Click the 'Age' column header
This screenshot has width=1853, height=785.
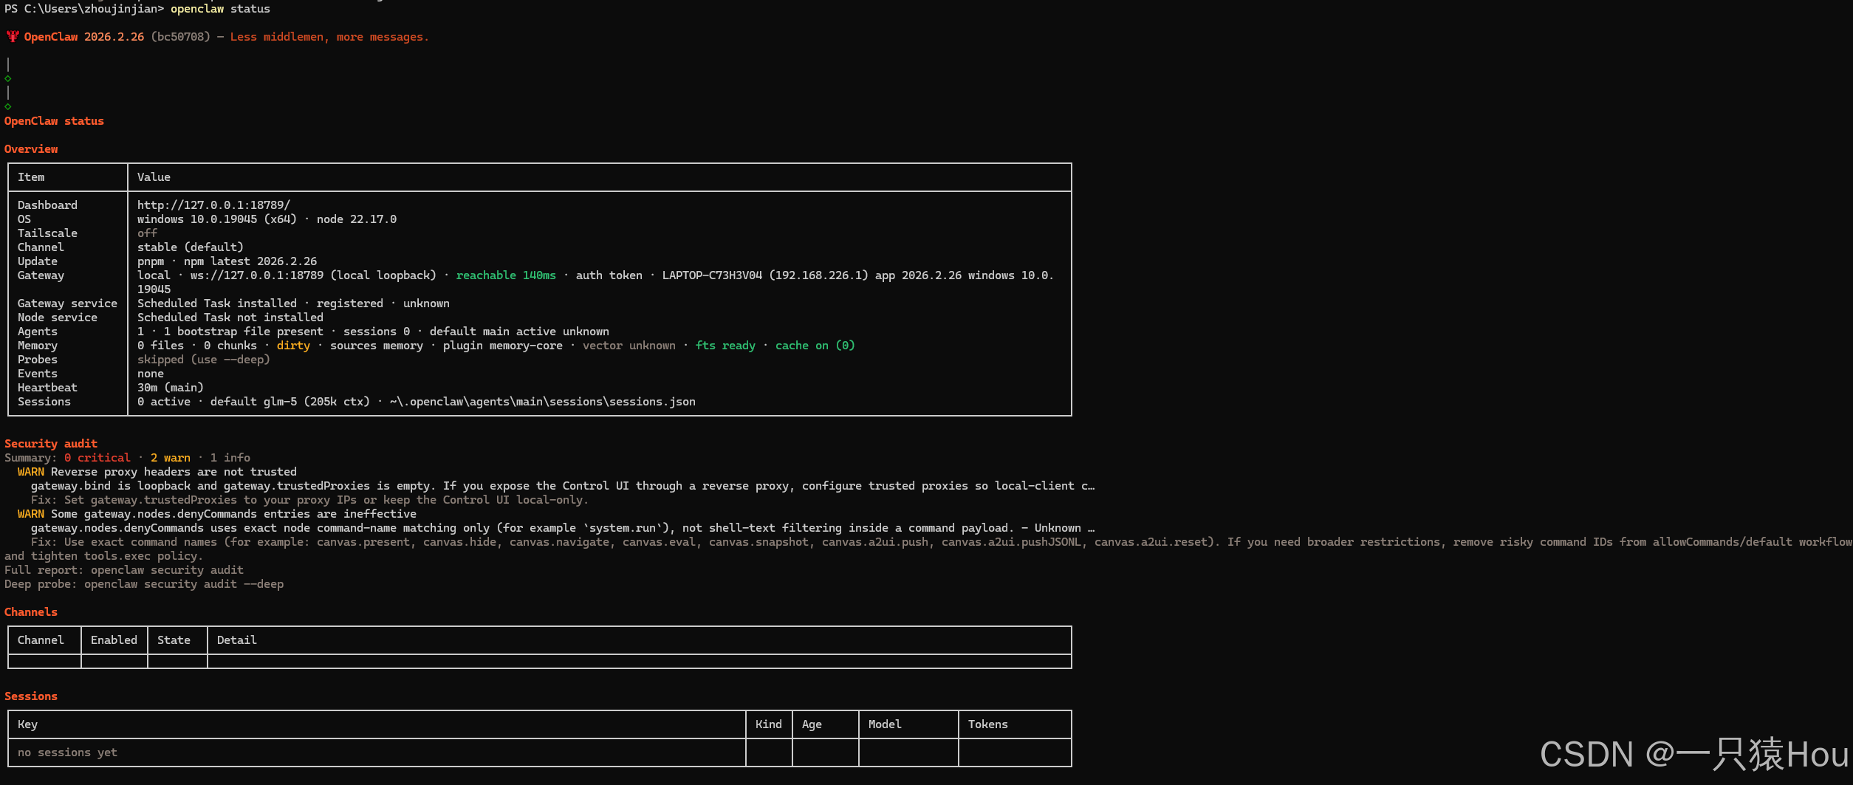pos(812,724)
